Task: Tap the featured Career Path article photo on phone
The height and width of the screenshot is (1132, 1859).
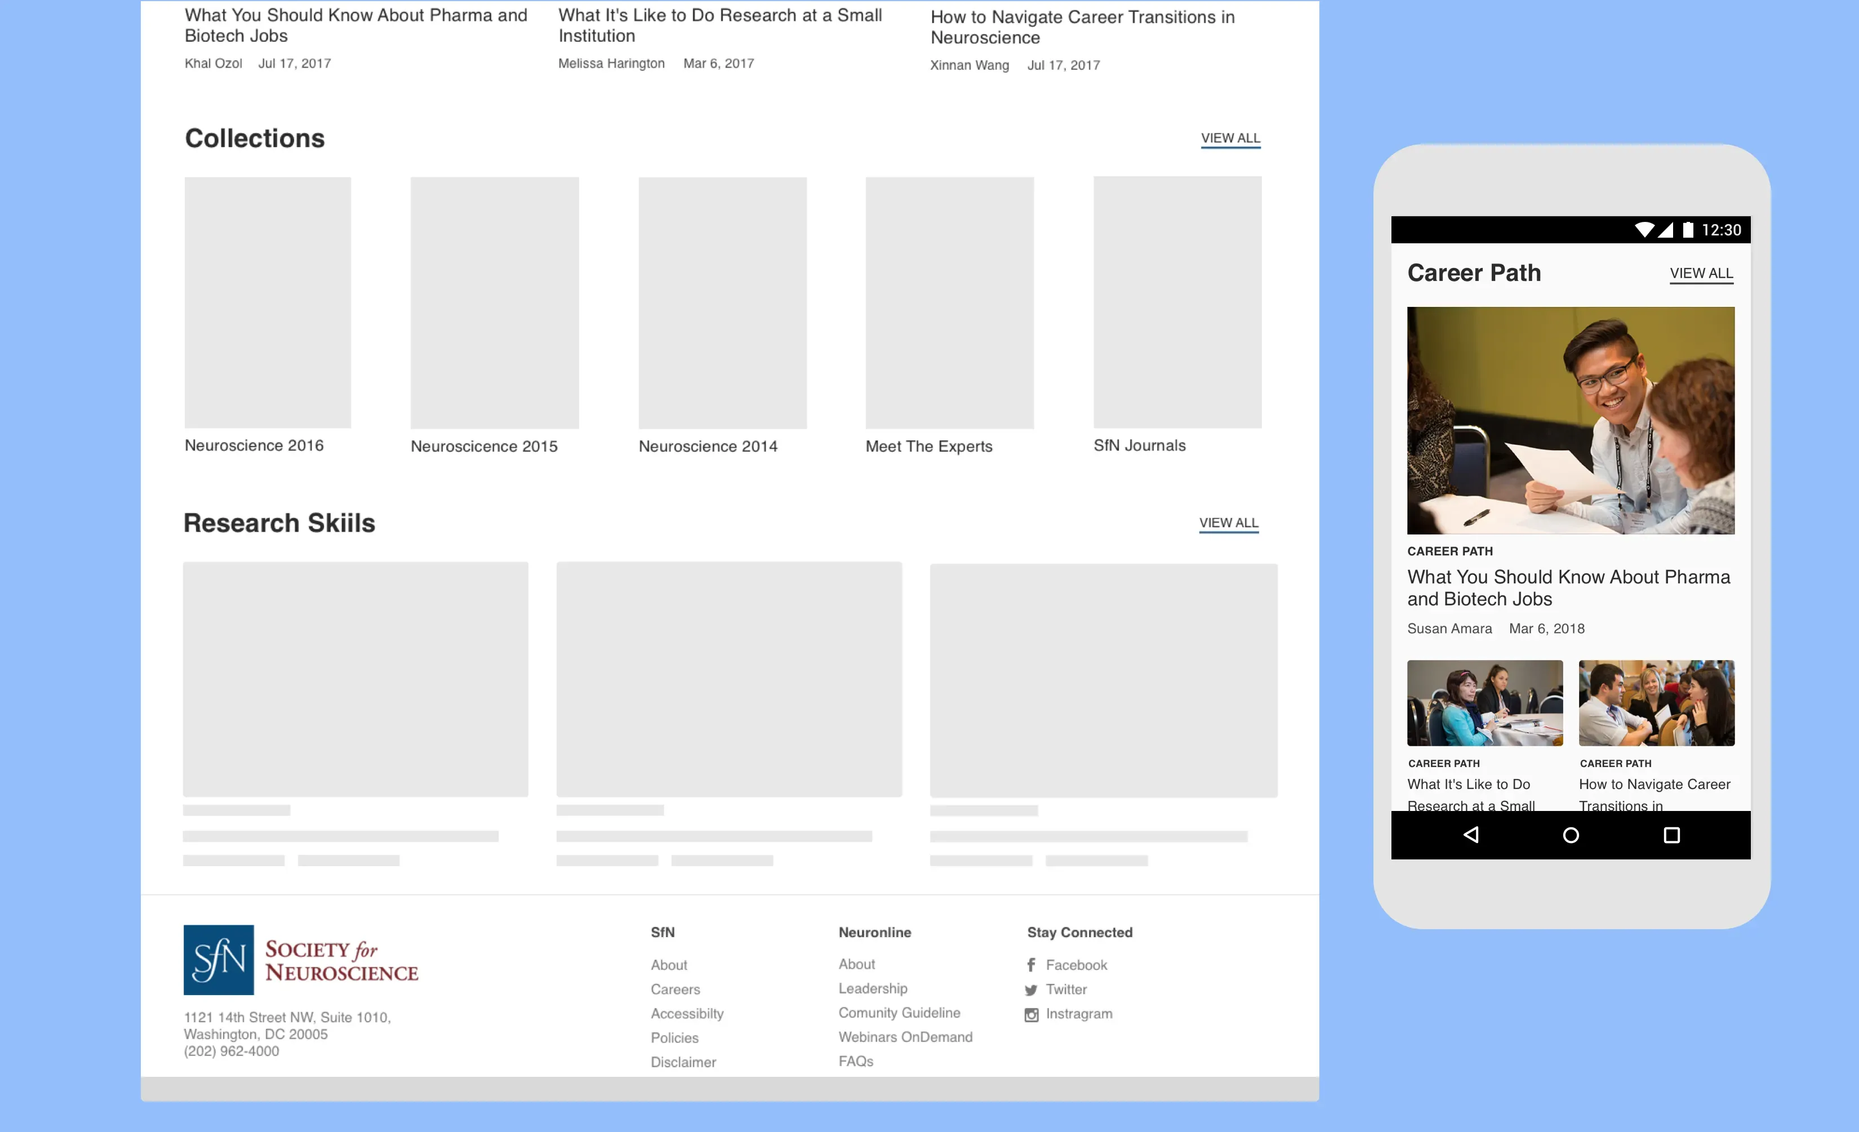Action: point(1570,421)
